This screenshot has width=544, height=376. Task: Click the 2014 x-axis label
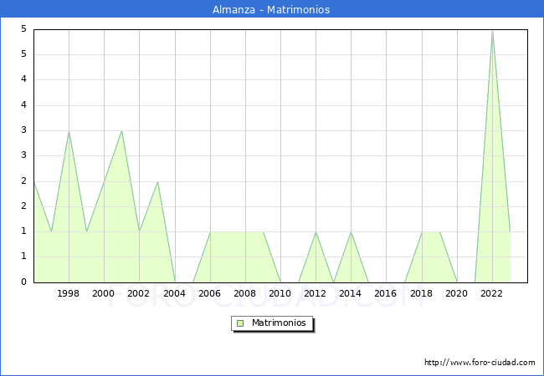[x=350, y=293]
